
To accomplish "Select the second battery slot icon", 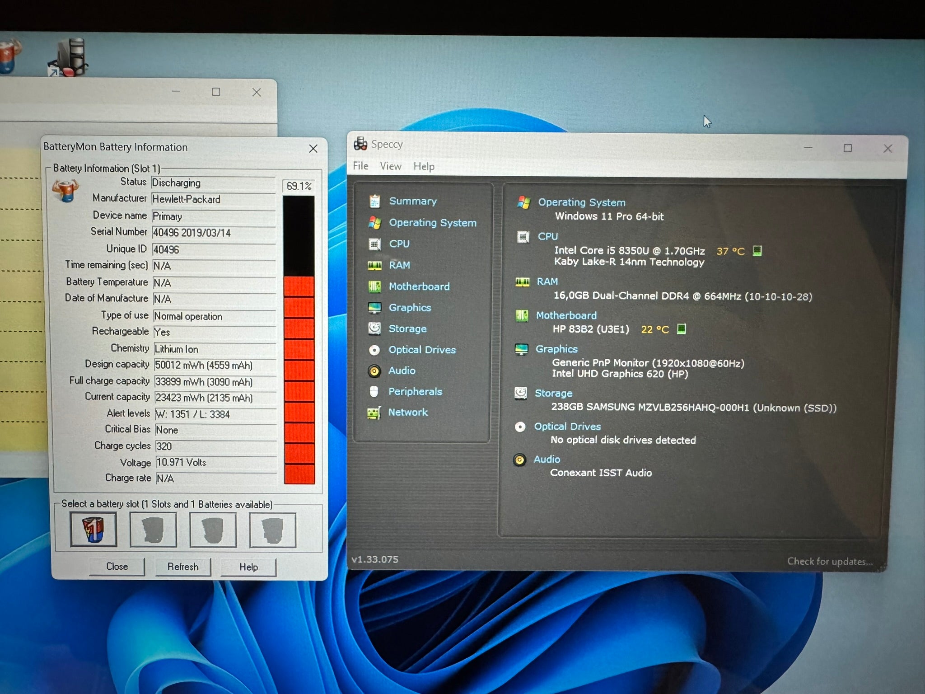I will [153, 530].
